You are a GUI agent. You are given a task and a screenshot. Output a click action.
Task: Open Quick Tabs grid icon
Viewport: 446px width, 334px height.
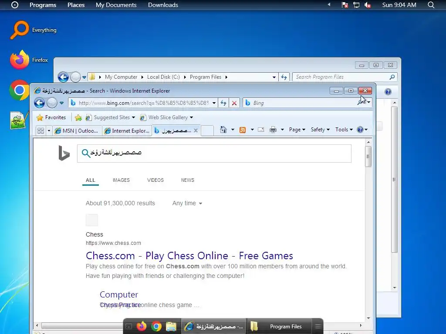point(41,130)
